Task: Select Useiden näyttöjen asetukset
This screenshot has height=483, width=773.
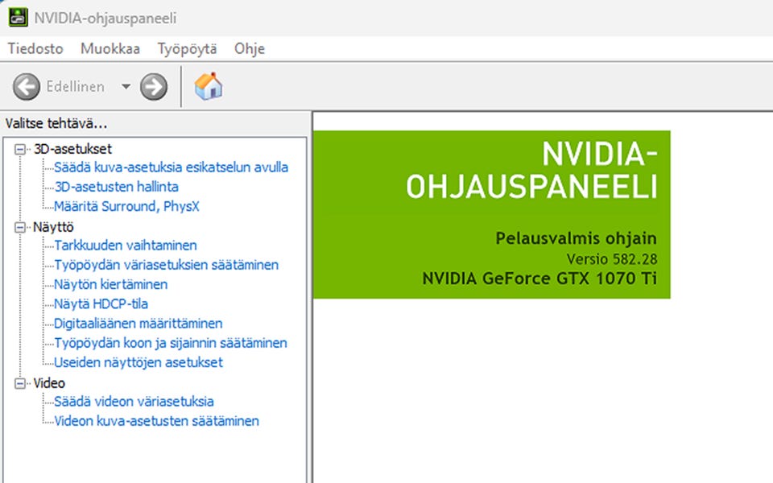Action: pyautogui.click(x=138, y=362)
